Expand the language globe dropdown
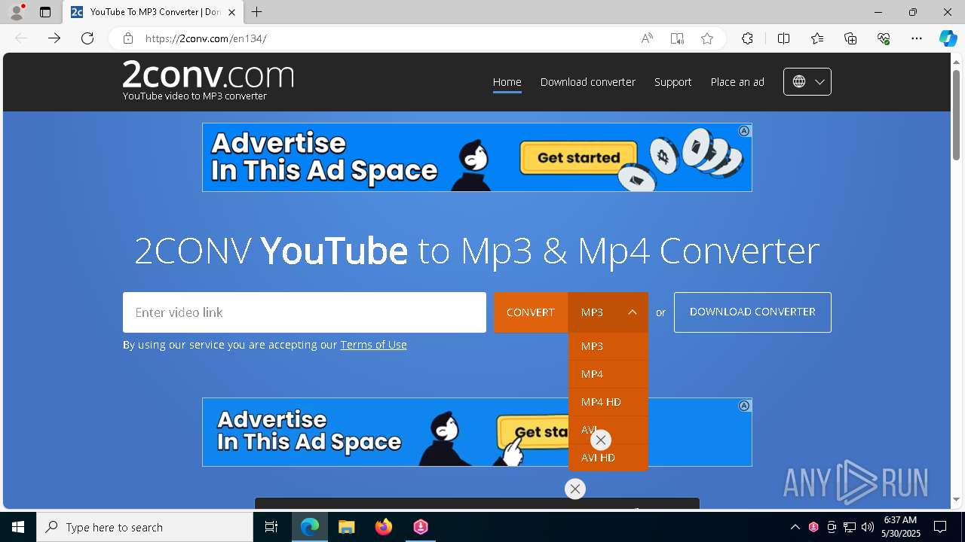Screen dimensions: 965x542 [807, 81]
